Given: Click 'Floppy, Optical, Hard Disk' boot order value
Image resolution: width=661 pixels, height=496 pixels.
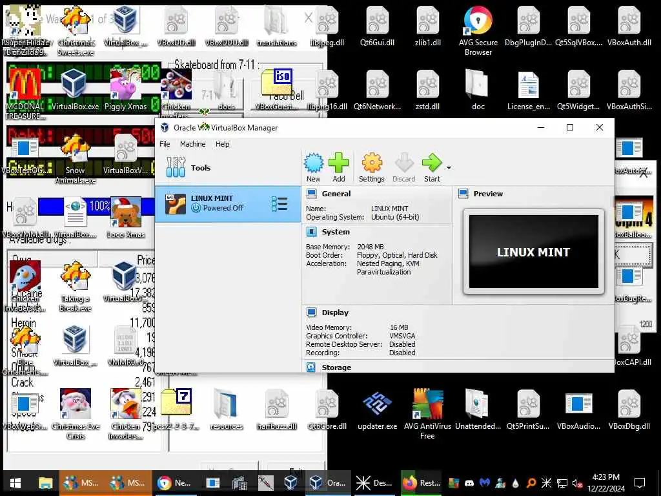Looking at the screenshot, I should (x=397, y=255).
